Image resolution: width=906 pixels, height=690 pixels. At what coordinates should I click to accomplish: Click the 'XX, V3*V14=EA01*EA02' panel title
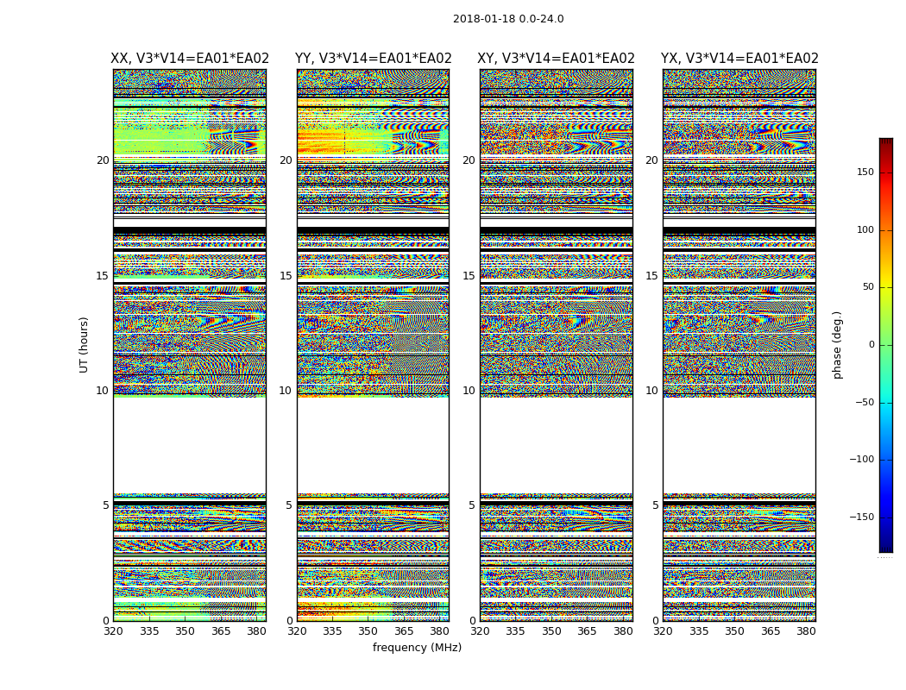(190, 59)
